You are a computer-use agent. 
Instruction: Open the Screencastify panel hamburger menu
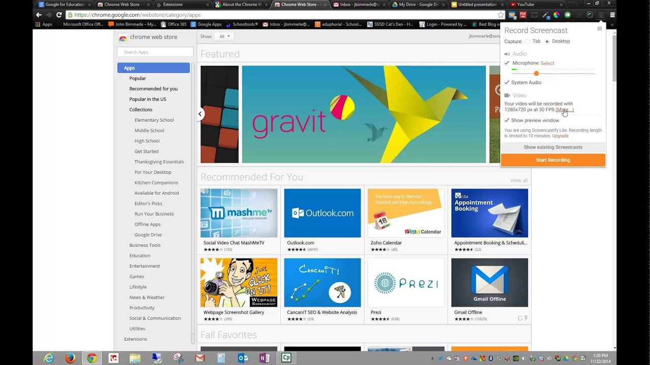(x=599, y=29)
